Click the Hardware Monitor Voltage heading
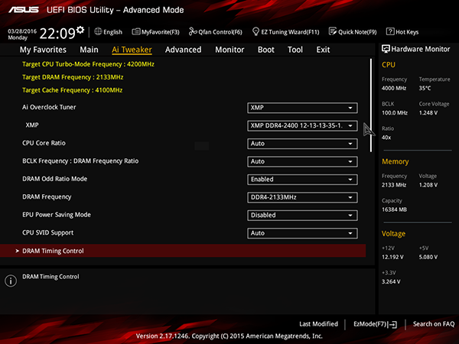The width and height of the screenshot is (459, 344). coord(393,233)
